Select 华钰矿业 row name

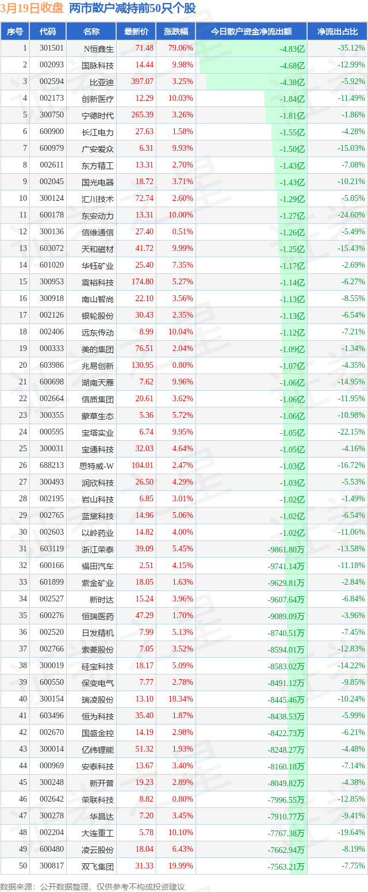point(98,265)
